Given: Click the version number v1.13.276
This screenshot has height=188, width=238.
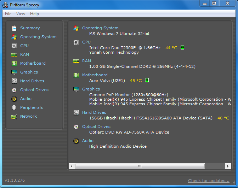Looking at the screenshot, I should point(15,180).
